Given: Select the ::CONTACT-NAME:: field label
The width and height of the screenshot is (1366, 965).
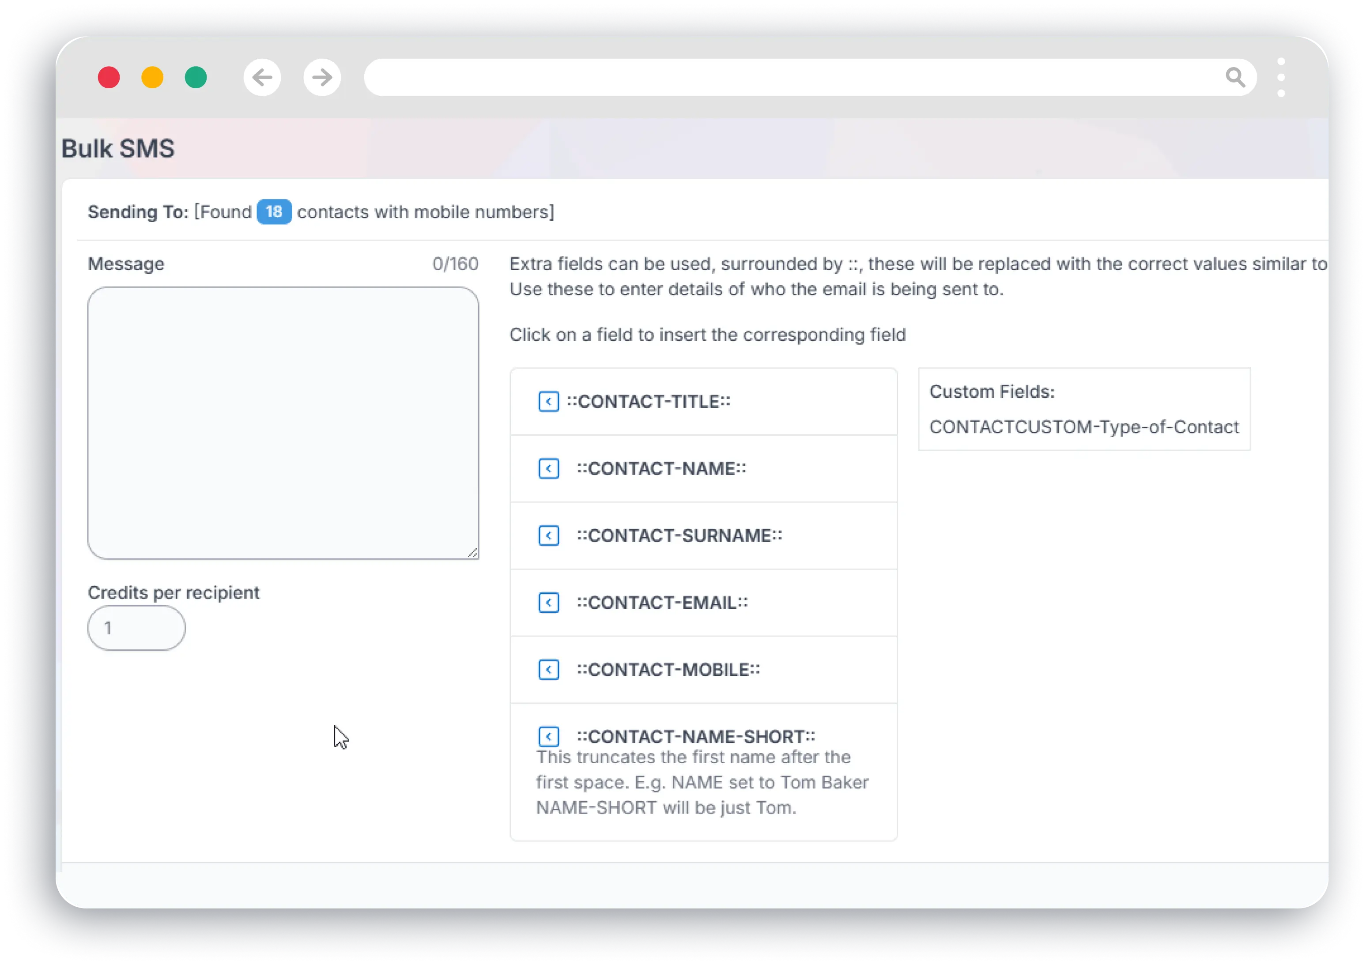Looking at the screenshot, I should click(x=662, y=469).
